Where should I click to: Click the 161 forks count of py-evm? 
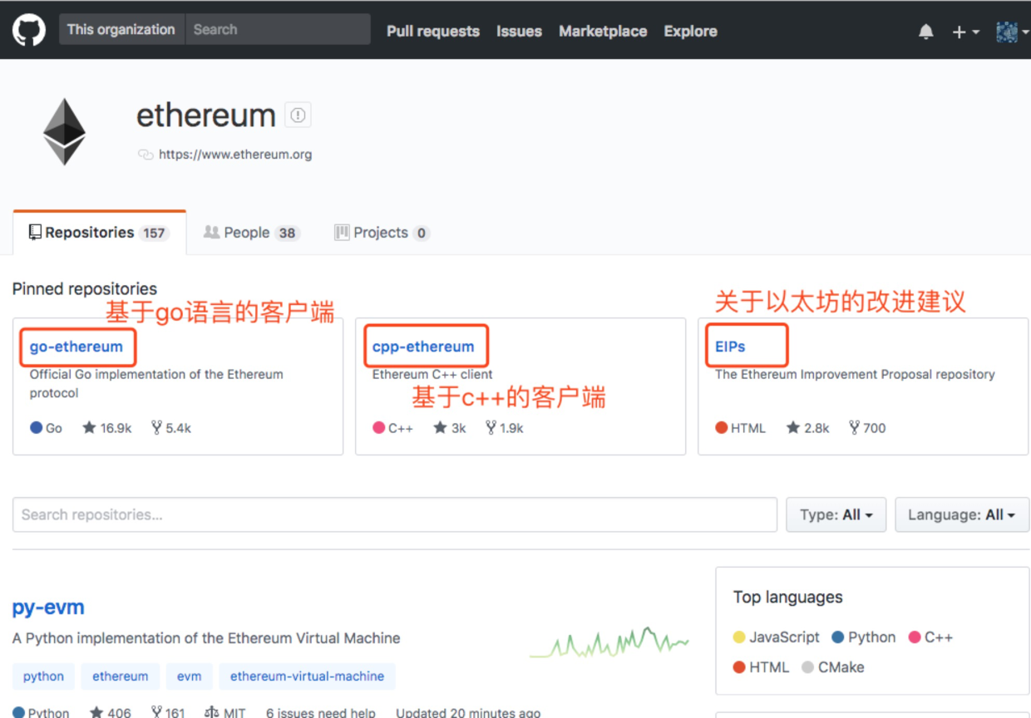point(168,712)
